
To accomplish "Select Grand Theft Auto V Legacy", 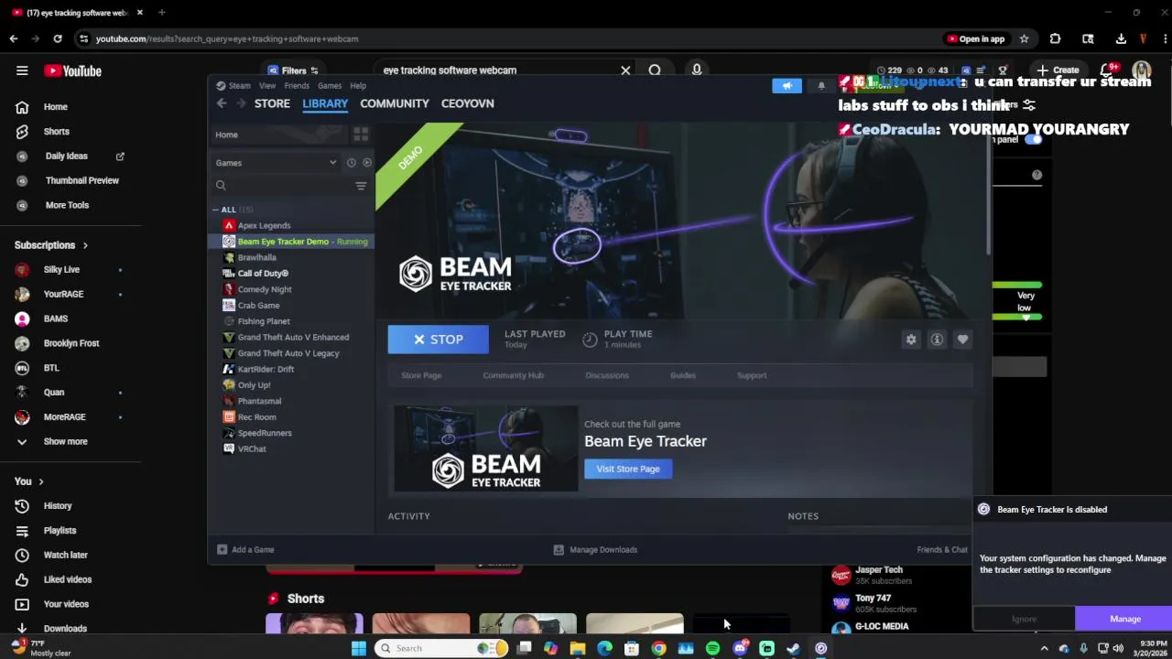I will point(288,353).
